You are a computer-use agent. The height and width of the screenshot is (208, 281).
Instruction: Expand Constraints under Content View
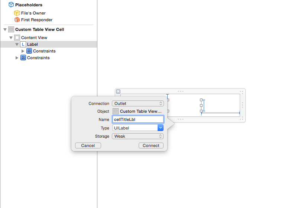click(17, 58)
